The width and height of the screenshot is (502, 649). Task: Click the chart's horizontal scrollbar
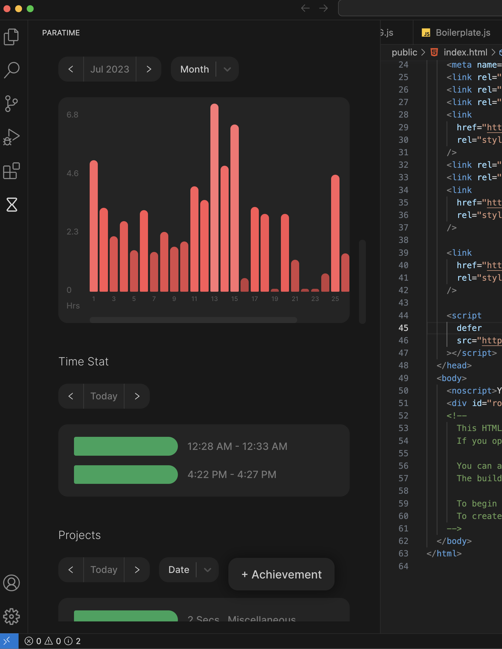click(193, 320)
